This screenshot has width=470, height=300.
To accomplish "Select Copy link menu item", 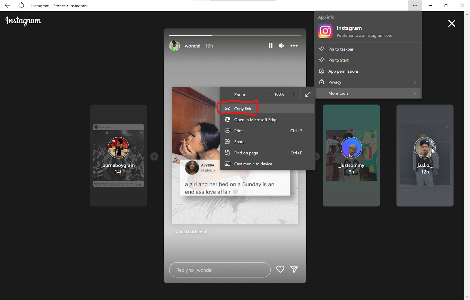I will [x=267, y=109].
